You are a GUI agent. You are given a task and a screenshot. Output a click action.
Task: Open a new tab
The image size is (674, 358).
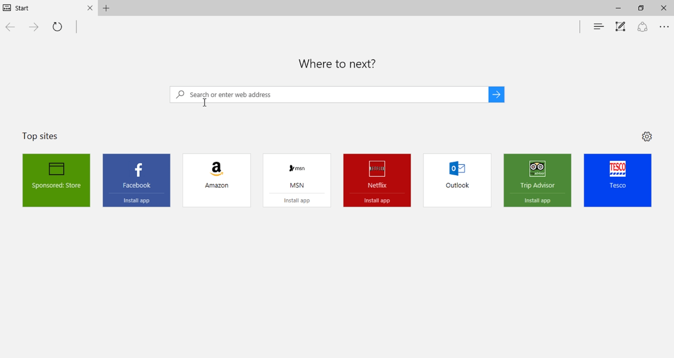(x=107, y=8)
